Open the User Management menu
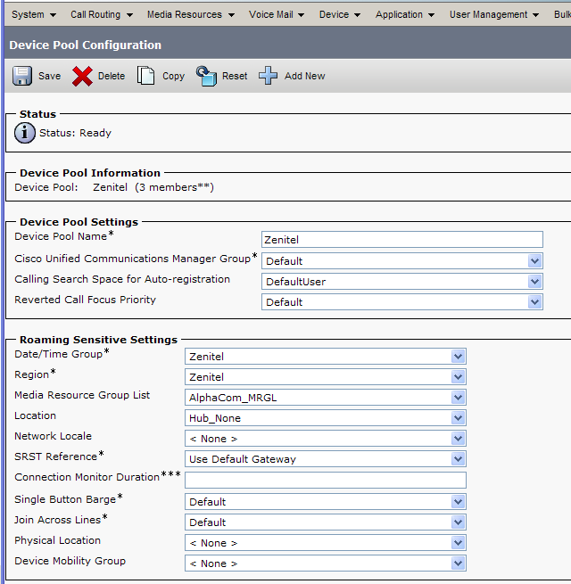The height and width of the screenshot is (584, 571). coord(494,14)
